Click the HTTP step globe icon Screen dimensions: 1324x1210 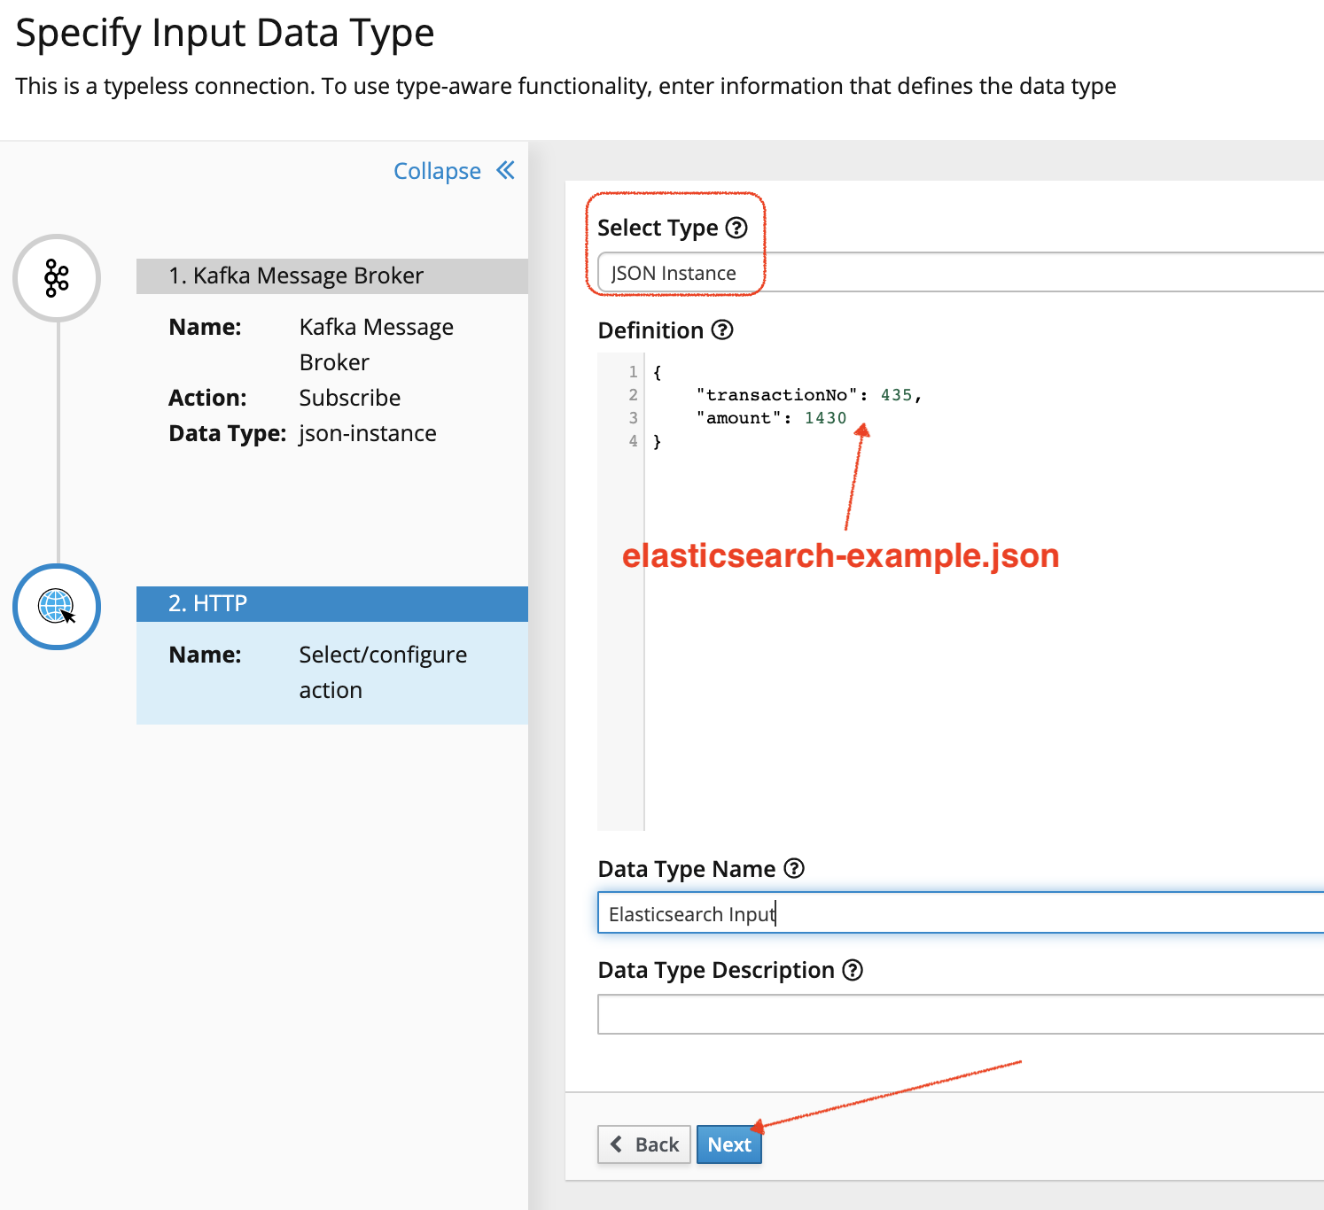coord(57,607)
